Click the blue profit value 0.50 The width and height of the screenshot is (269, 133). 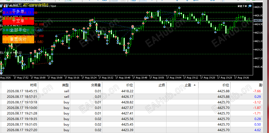[x=258, y=125]
